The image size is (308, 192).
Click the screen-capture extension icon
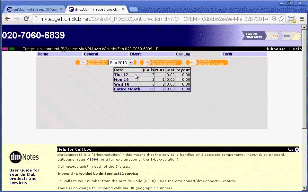(x=292, y=19)
